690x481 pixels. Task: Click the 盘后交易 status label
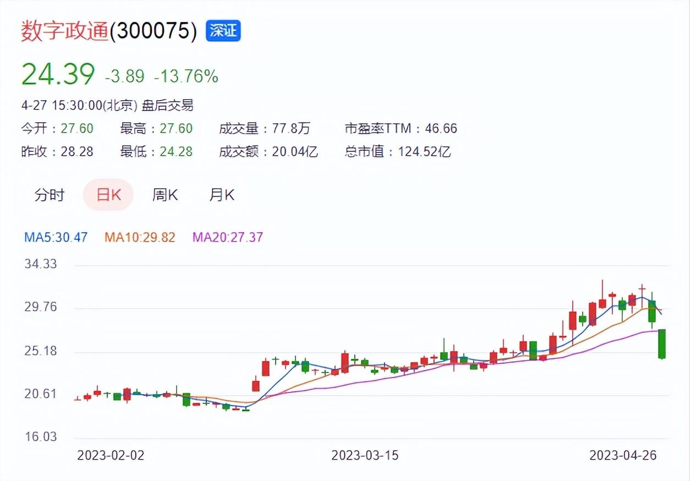pos(167,105)
